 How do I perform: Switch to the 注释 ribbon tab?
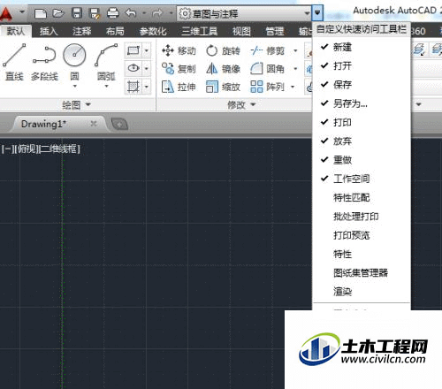click(82, 31)
